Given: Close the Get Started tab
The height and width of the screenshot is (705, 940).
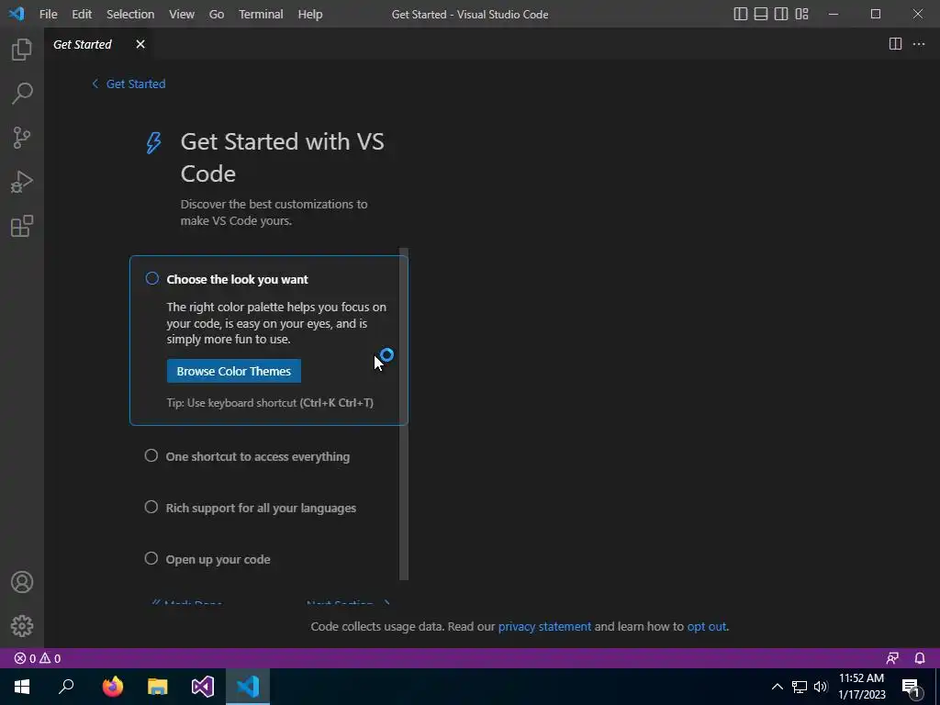Looking at the screenshot, I should pyautogui.click(x=140, y=44).
